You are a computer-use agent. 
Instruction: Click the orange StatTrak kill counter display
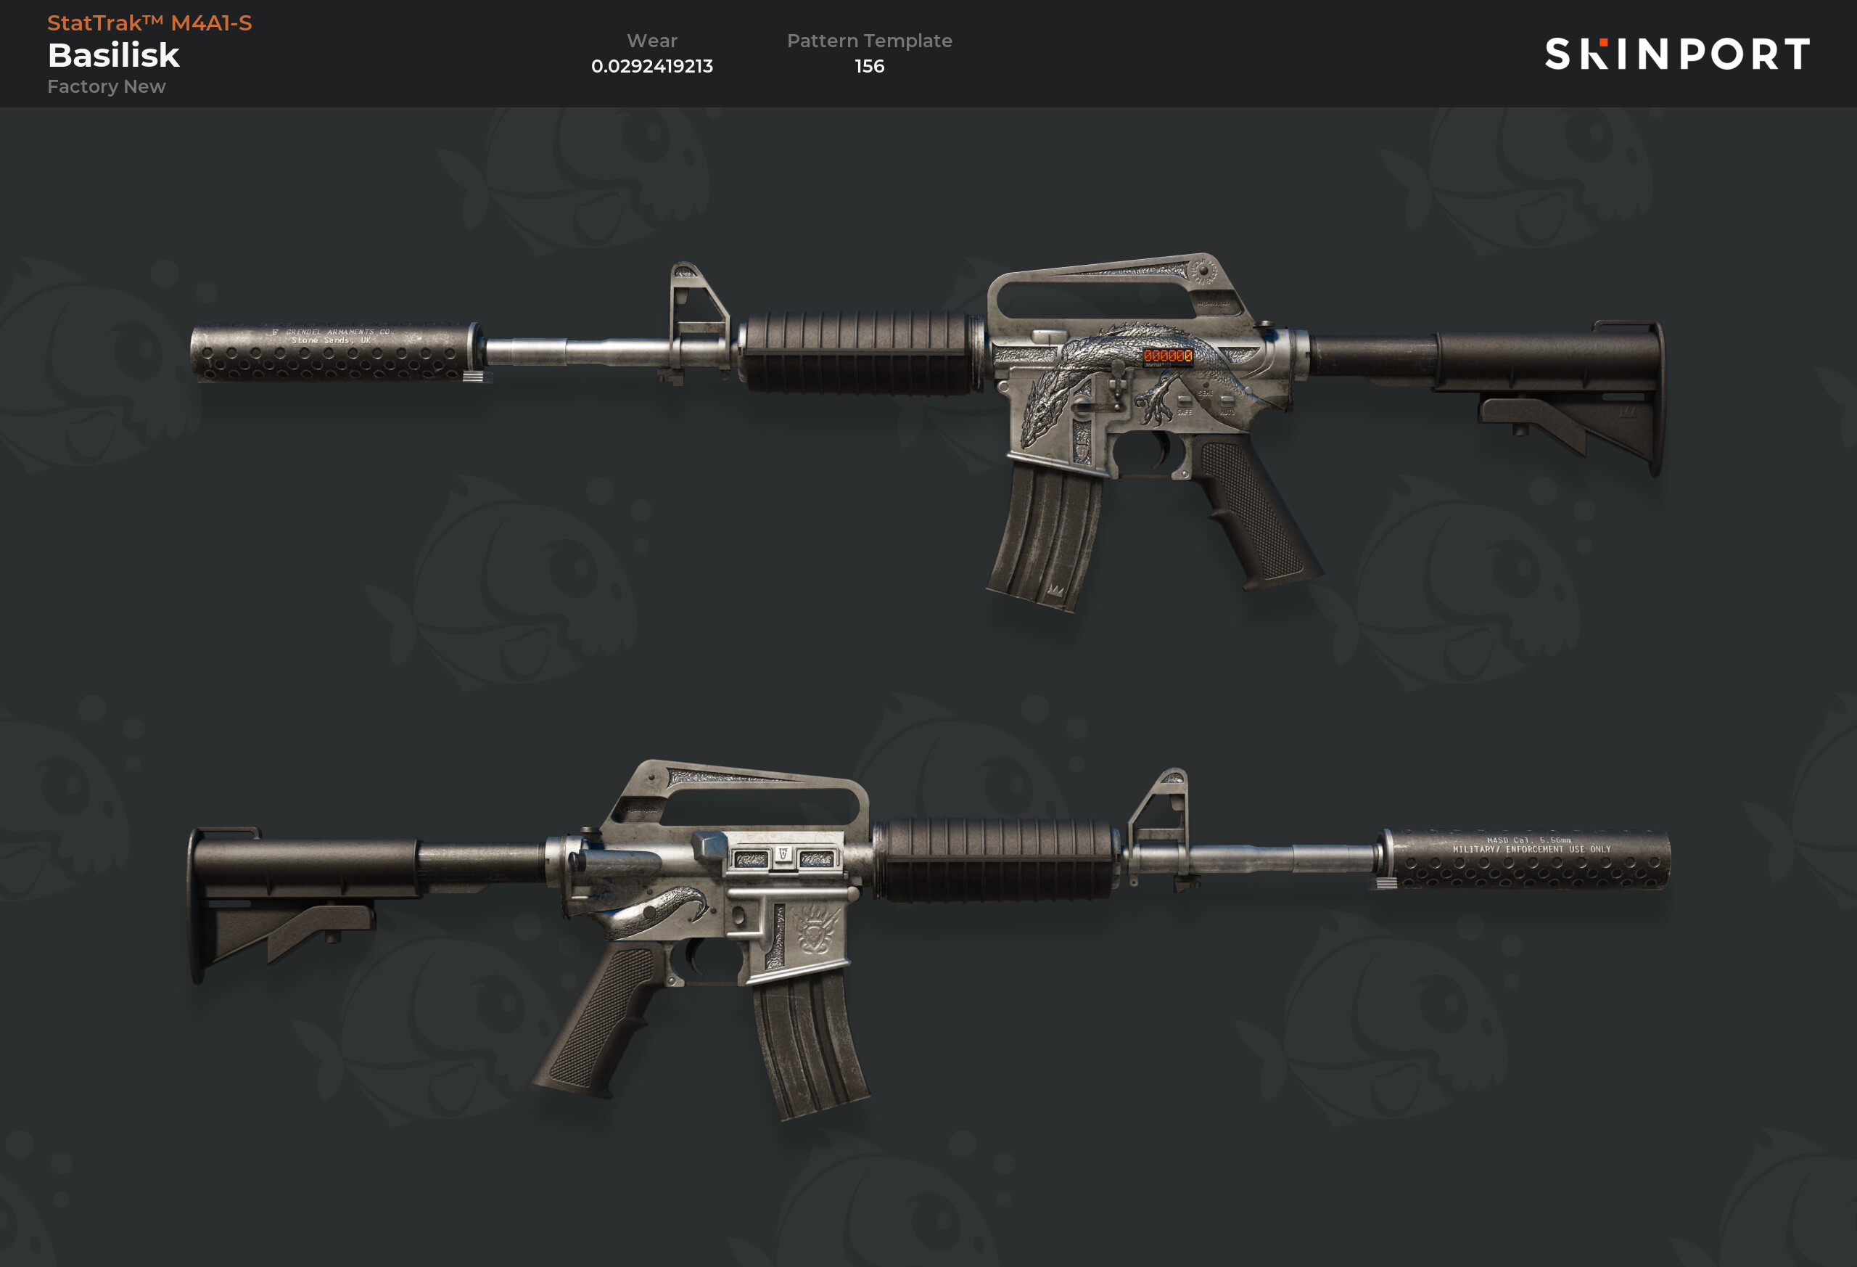pos(1167,356)
